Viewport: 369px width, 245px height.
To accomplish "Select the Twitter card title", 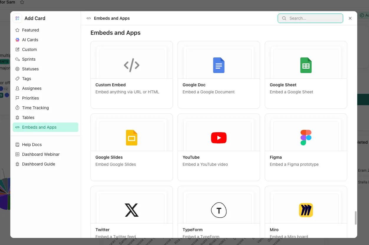I will [x=102, y=230].
